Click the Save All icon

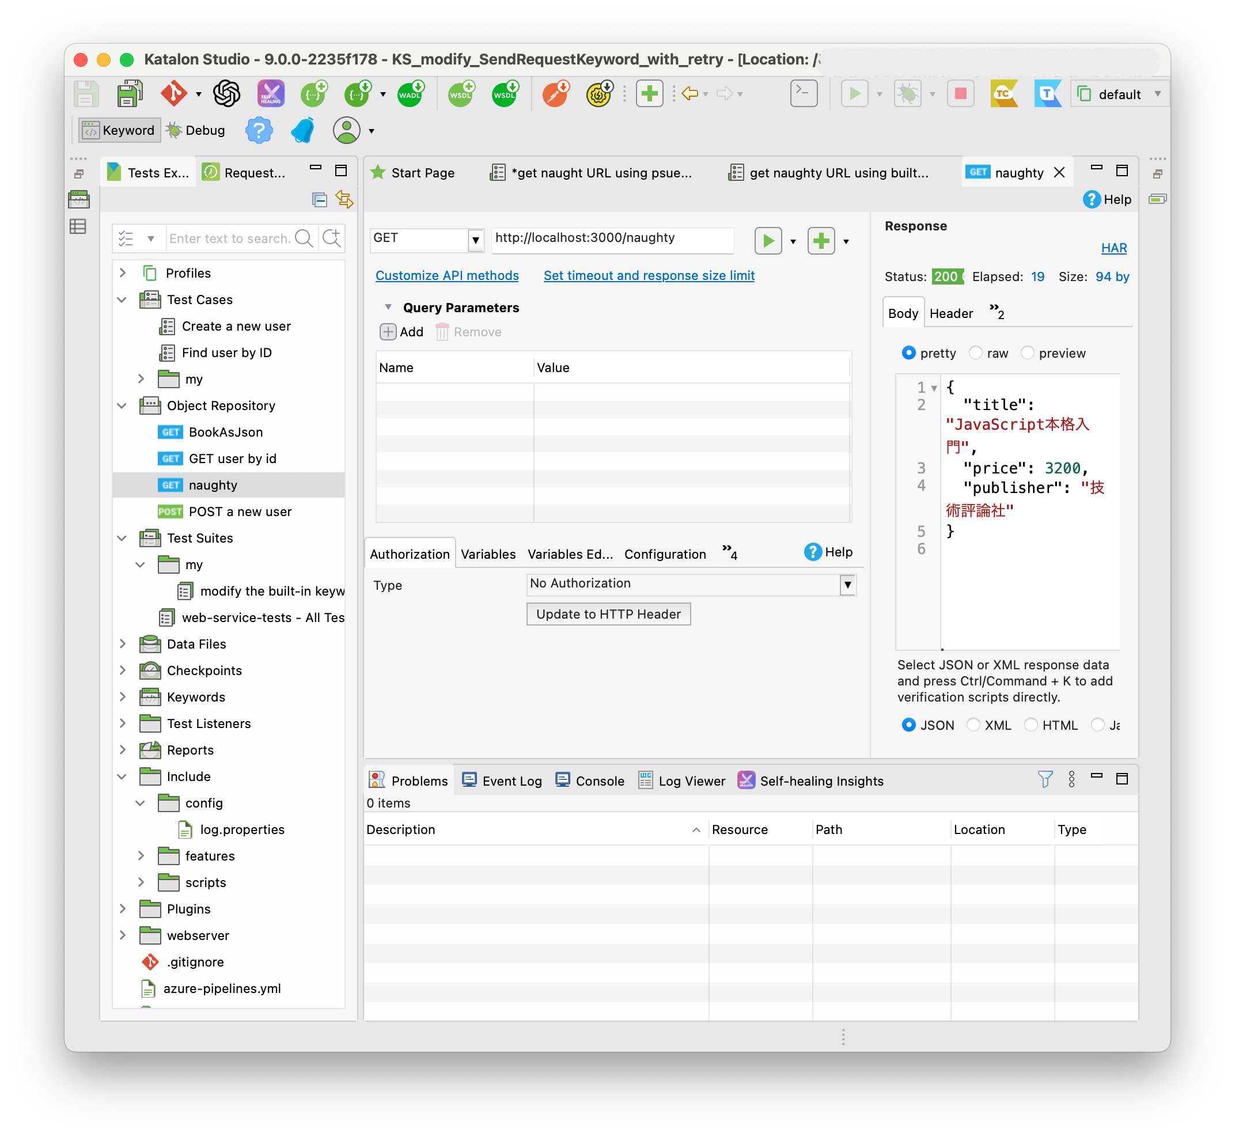click(x=130, y=93)
